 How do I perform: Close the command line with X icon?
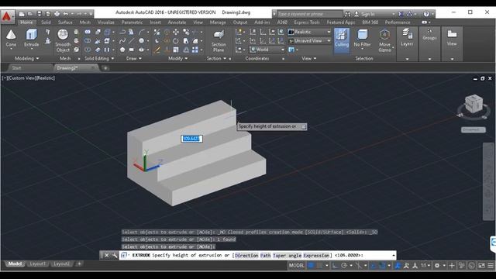(107, 255)
